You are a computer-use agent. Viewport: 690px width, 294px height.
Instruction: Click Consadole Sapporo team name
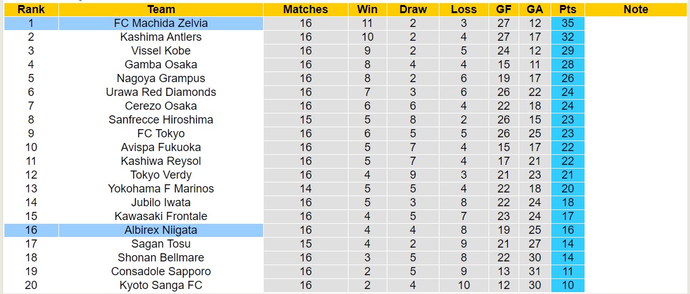[161, 271]
